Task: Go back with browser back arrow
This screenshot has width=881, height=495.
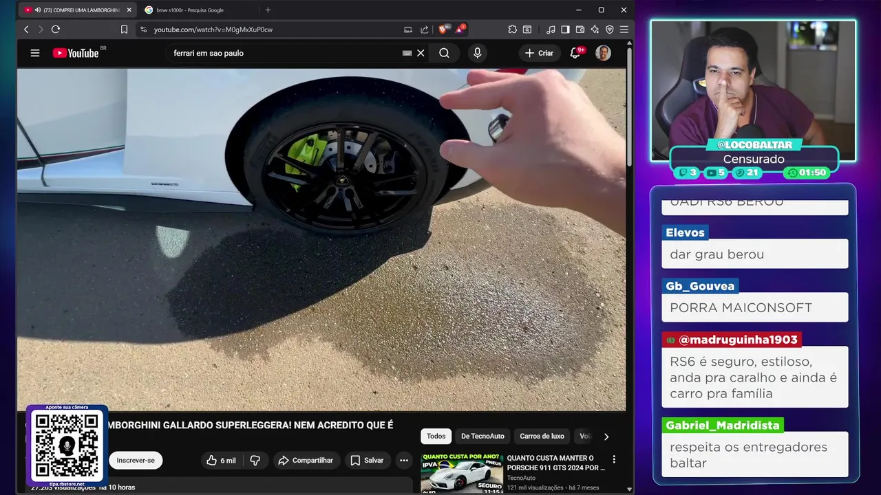Action: coord(26,30)
